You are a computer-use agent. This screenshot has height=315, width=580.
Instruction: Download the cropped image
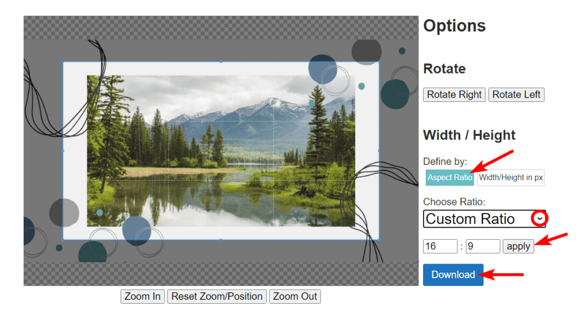click(453, 275)
